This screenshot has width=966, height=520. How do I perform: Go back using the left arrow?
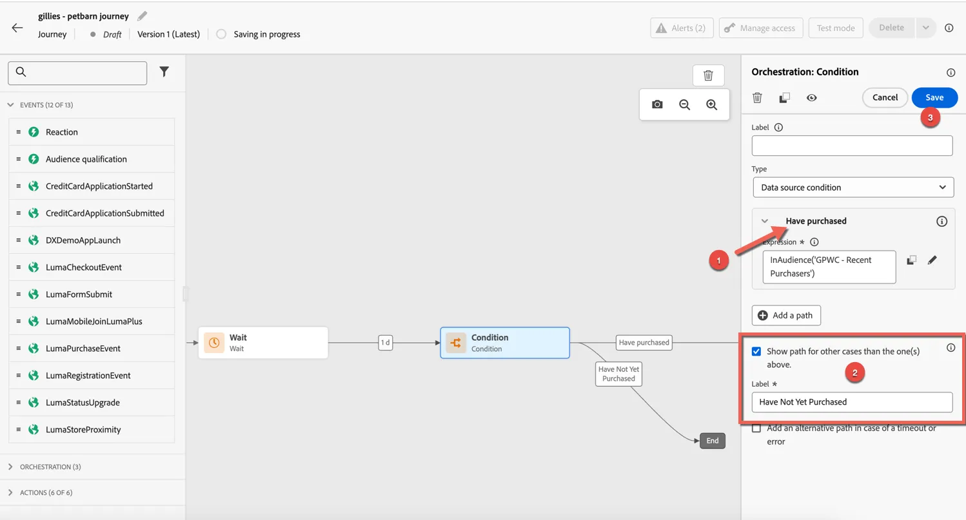[x=17, y=28]
